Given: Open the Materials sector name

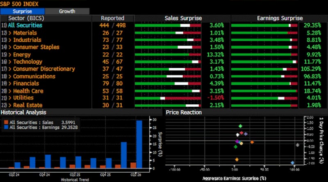Looking at the screenshot, I should (x=25, y=33).
